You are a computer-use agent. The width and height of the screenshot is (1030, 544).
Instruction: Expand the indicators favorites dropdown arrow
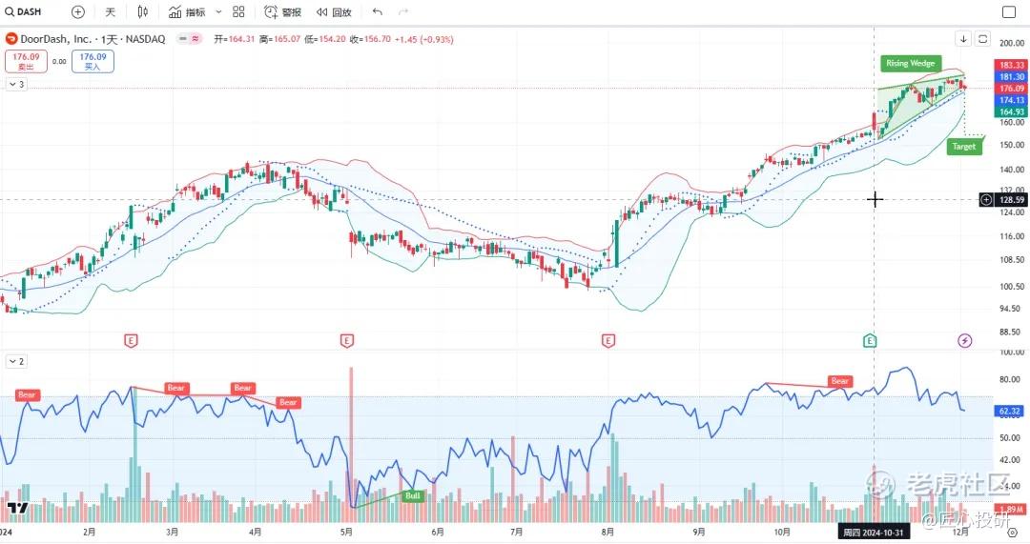(x=218, y=11)
